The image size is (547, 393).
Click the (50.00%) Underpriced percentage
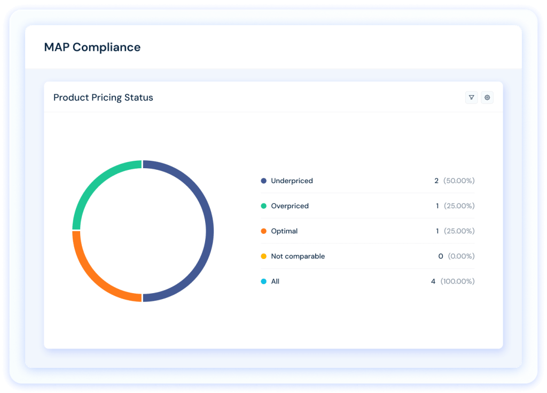[x=459, y=180]
